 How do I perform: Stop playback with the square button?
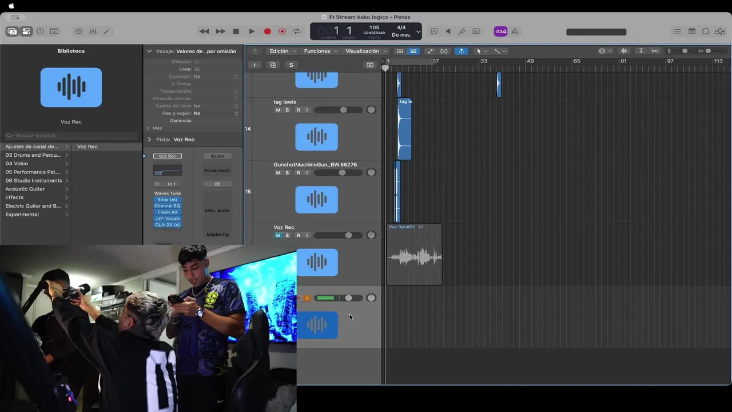tap(236, 31)
